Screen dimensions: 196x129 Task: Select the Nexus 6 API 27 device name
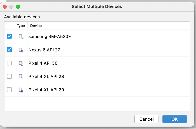click(44, 50)
